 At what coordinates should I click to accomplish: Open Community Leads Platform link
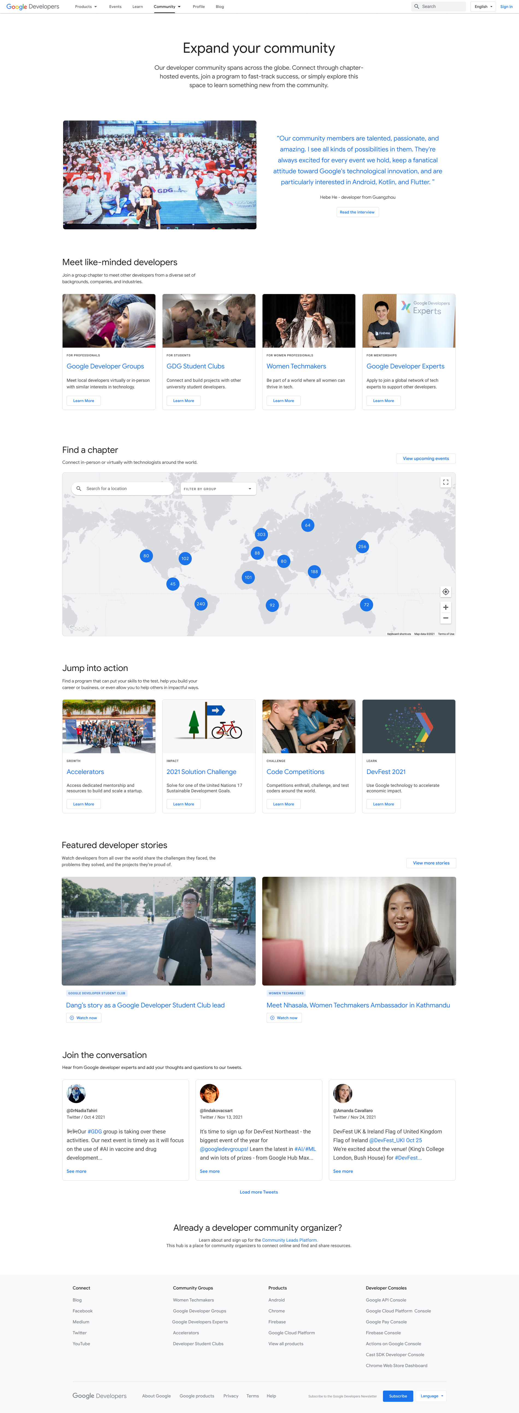(x=290, y=1240)
